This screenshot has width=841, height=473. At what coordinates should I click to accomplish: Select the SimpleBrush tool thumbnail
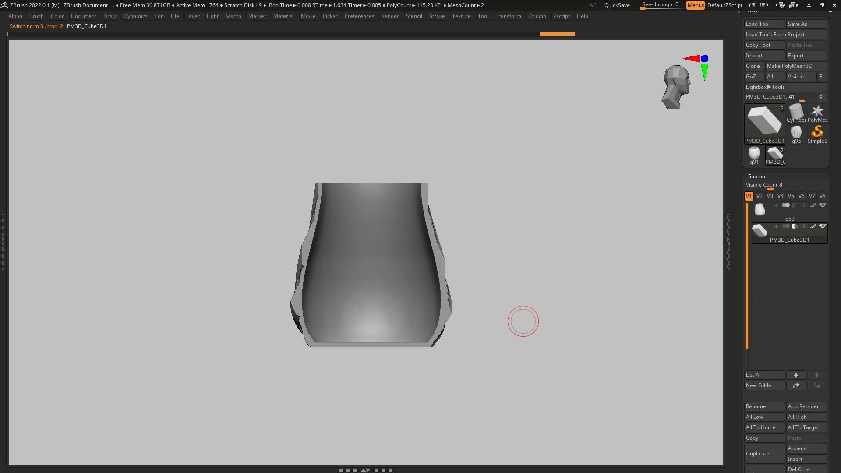tap(817, 134)
